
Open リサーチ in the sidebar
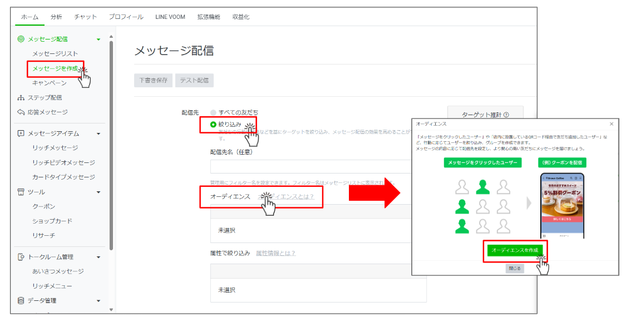point(43,236)
